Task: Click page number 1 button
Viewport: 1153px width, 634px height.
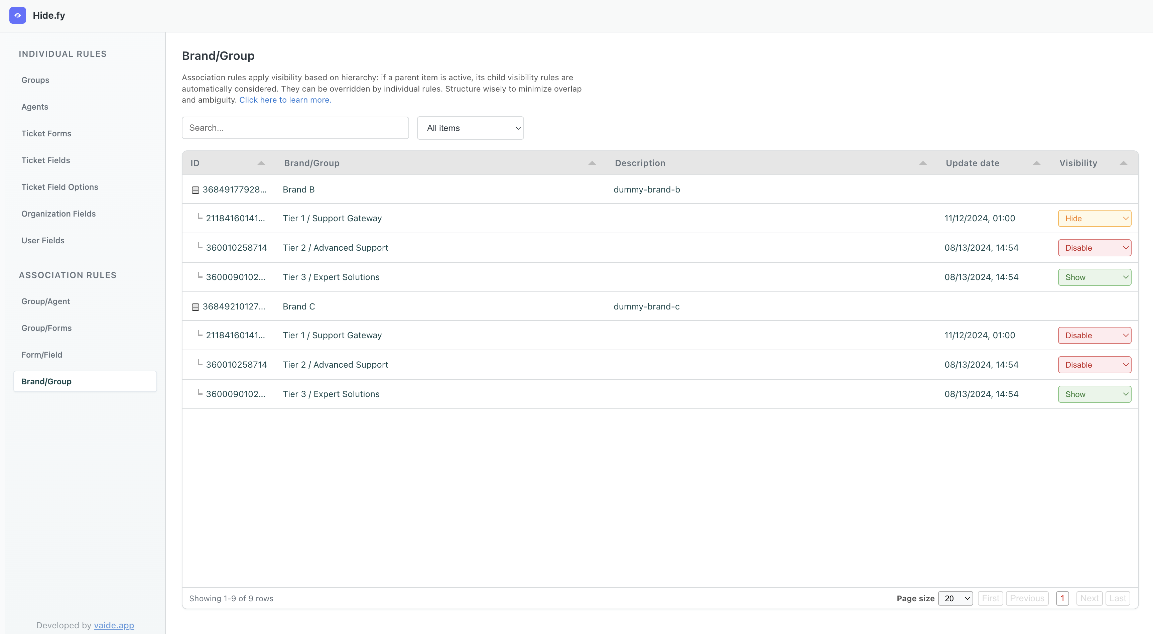Action: pos(1062,598)
